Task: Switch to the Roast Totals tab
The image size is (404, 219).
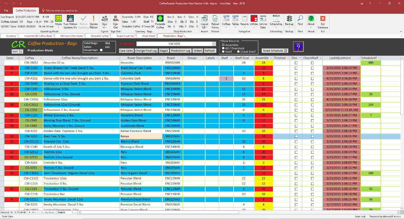Action: click(149, 36)
